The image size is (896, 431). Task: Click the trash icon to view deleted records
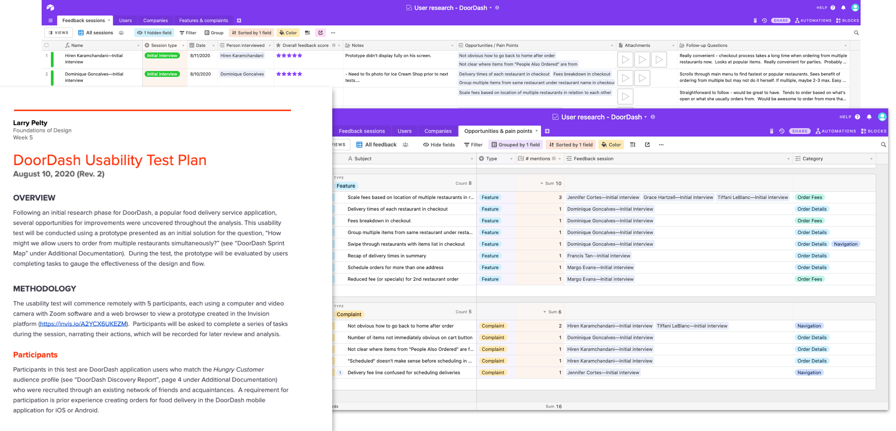pyautogui.click(x=755, y=20)
